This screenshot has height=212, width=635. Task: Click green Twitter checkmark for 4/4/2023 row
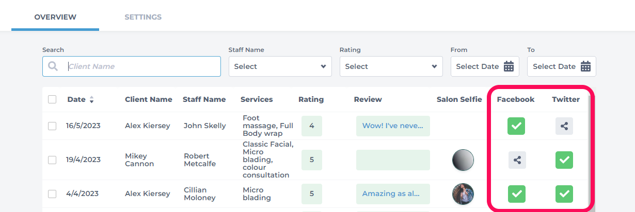564,194
